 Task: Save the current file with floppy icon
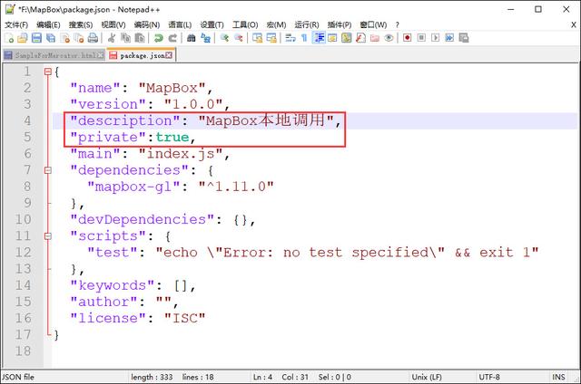(x=36, y=38)
